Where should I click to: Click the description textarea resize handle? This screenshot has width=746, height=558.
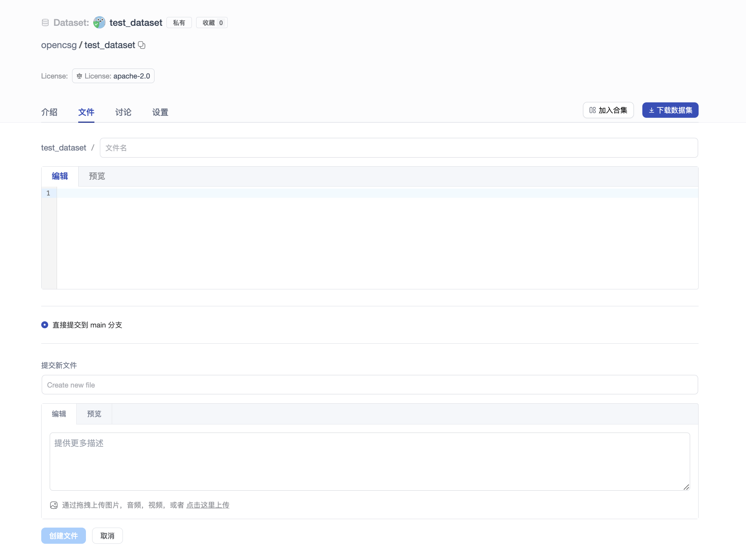(686, 487)
